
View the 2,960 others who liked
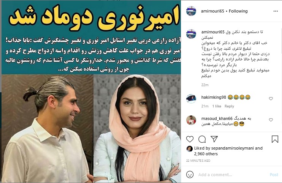(x=206, y=154)
